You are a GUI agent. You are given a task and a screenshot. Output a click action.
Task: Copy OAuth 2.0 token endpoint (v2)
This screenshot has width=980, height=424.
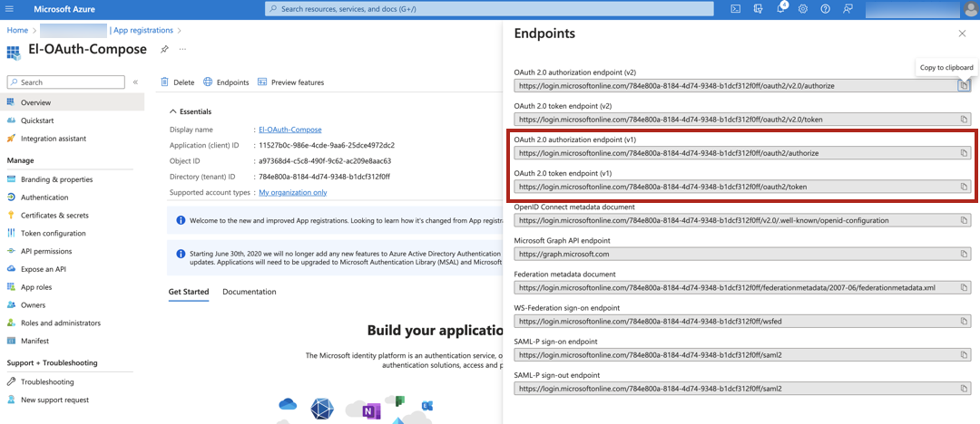964,119
